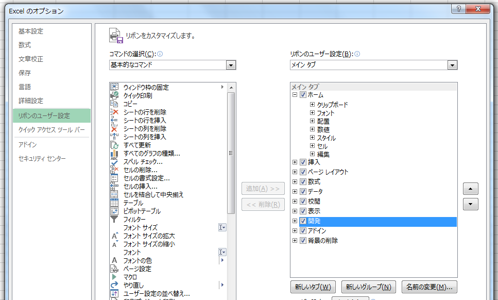The height and width of the screenshot is (300, 498).
Task: Click the help question mark title button
Action: (x=459, y=9)
